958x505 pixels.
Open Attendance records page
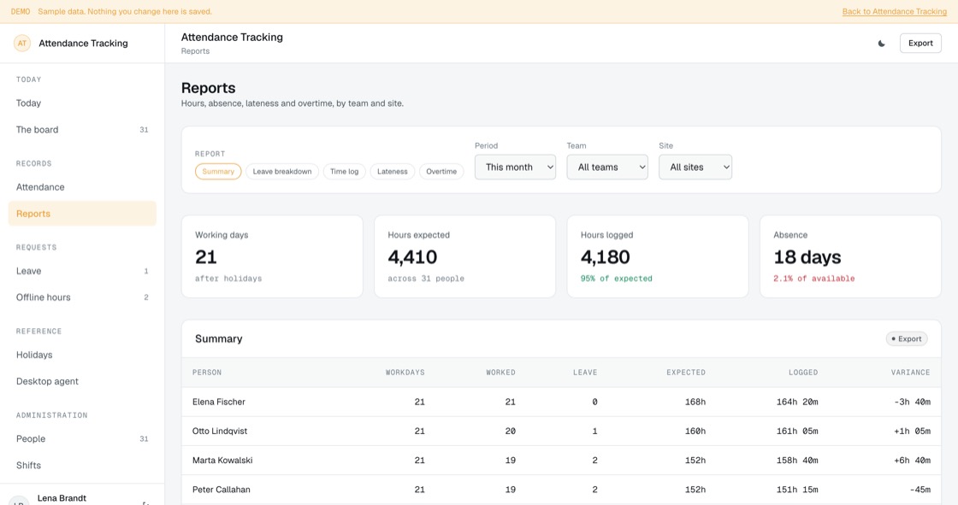[x=82, y=187]
